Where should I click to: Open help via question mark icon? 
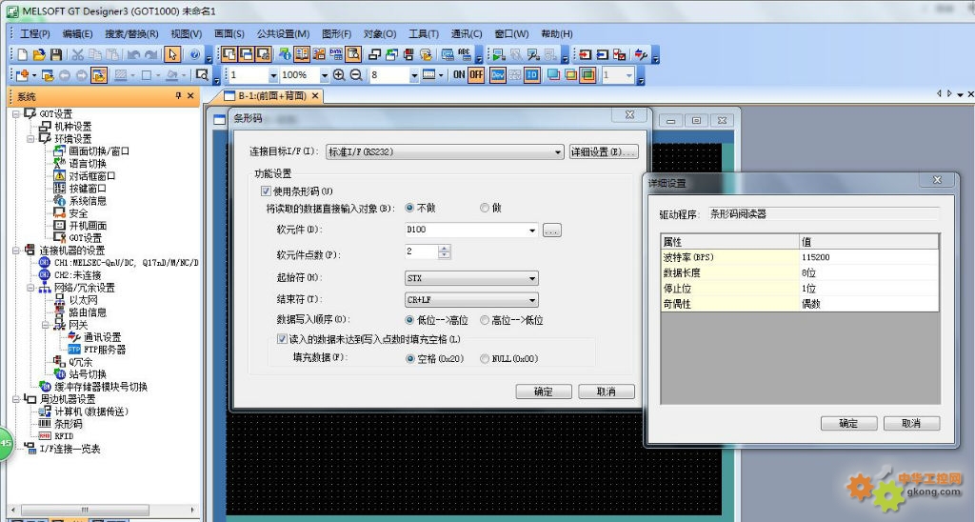(194, 54)
